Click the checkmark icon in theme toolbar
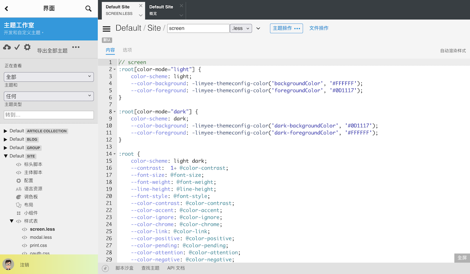Image resolution: width=470 pixels, height=274 pixels. point(17,47)
